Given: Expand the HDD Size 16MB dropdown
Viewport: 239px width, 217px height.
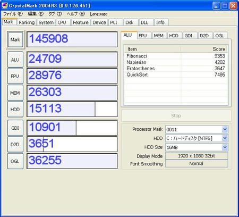Looking at the screenshot, I should [x=225, y=147].
